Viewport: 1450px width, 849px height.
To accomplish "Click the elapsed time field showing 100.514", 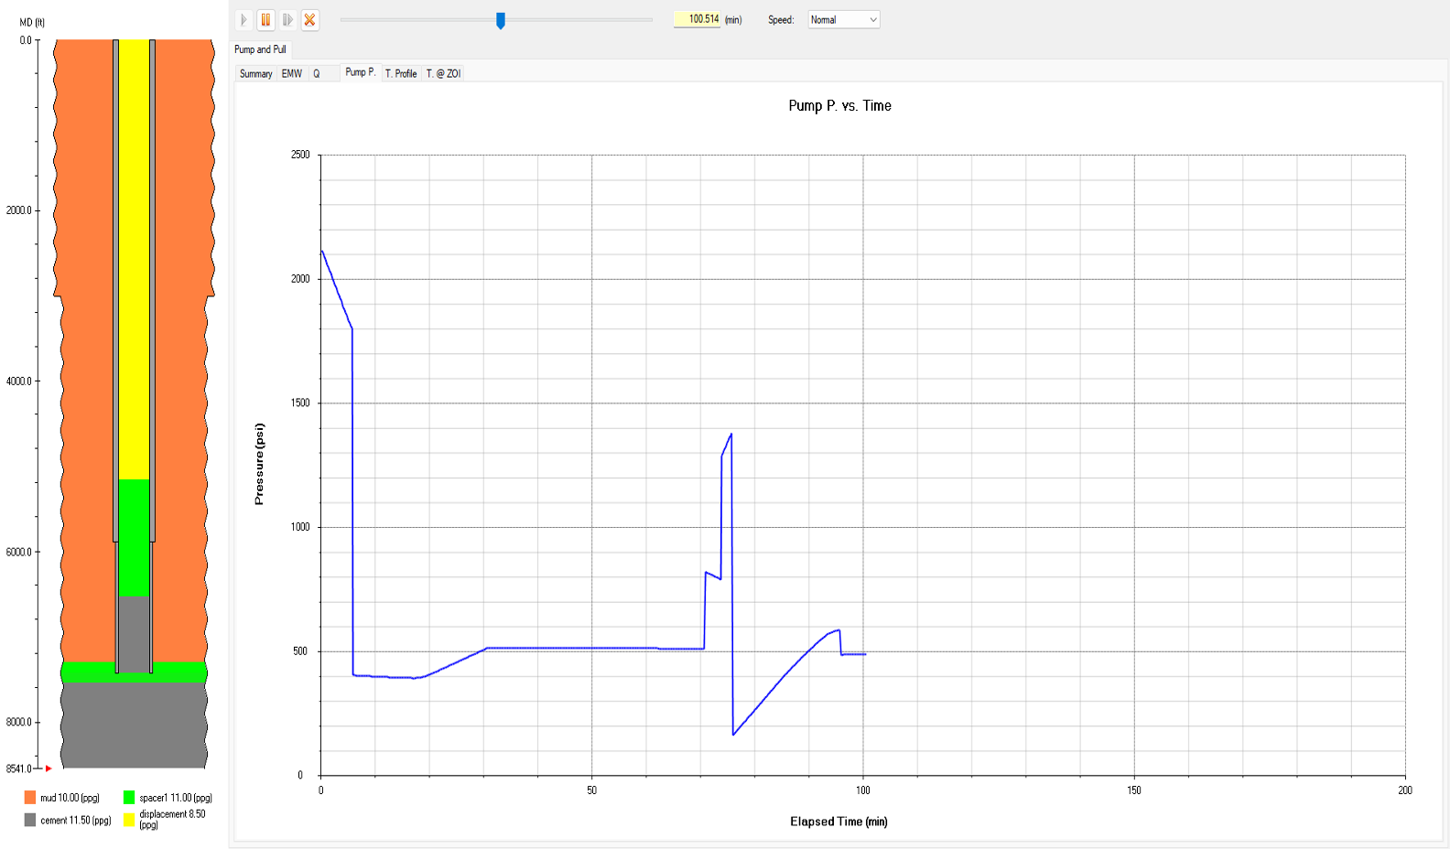I will [698, 19].
